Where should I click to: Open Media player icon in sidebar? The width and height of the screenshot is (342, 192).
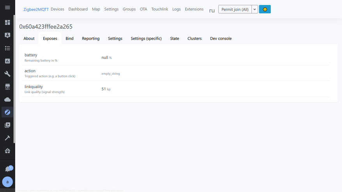(7, 125)
